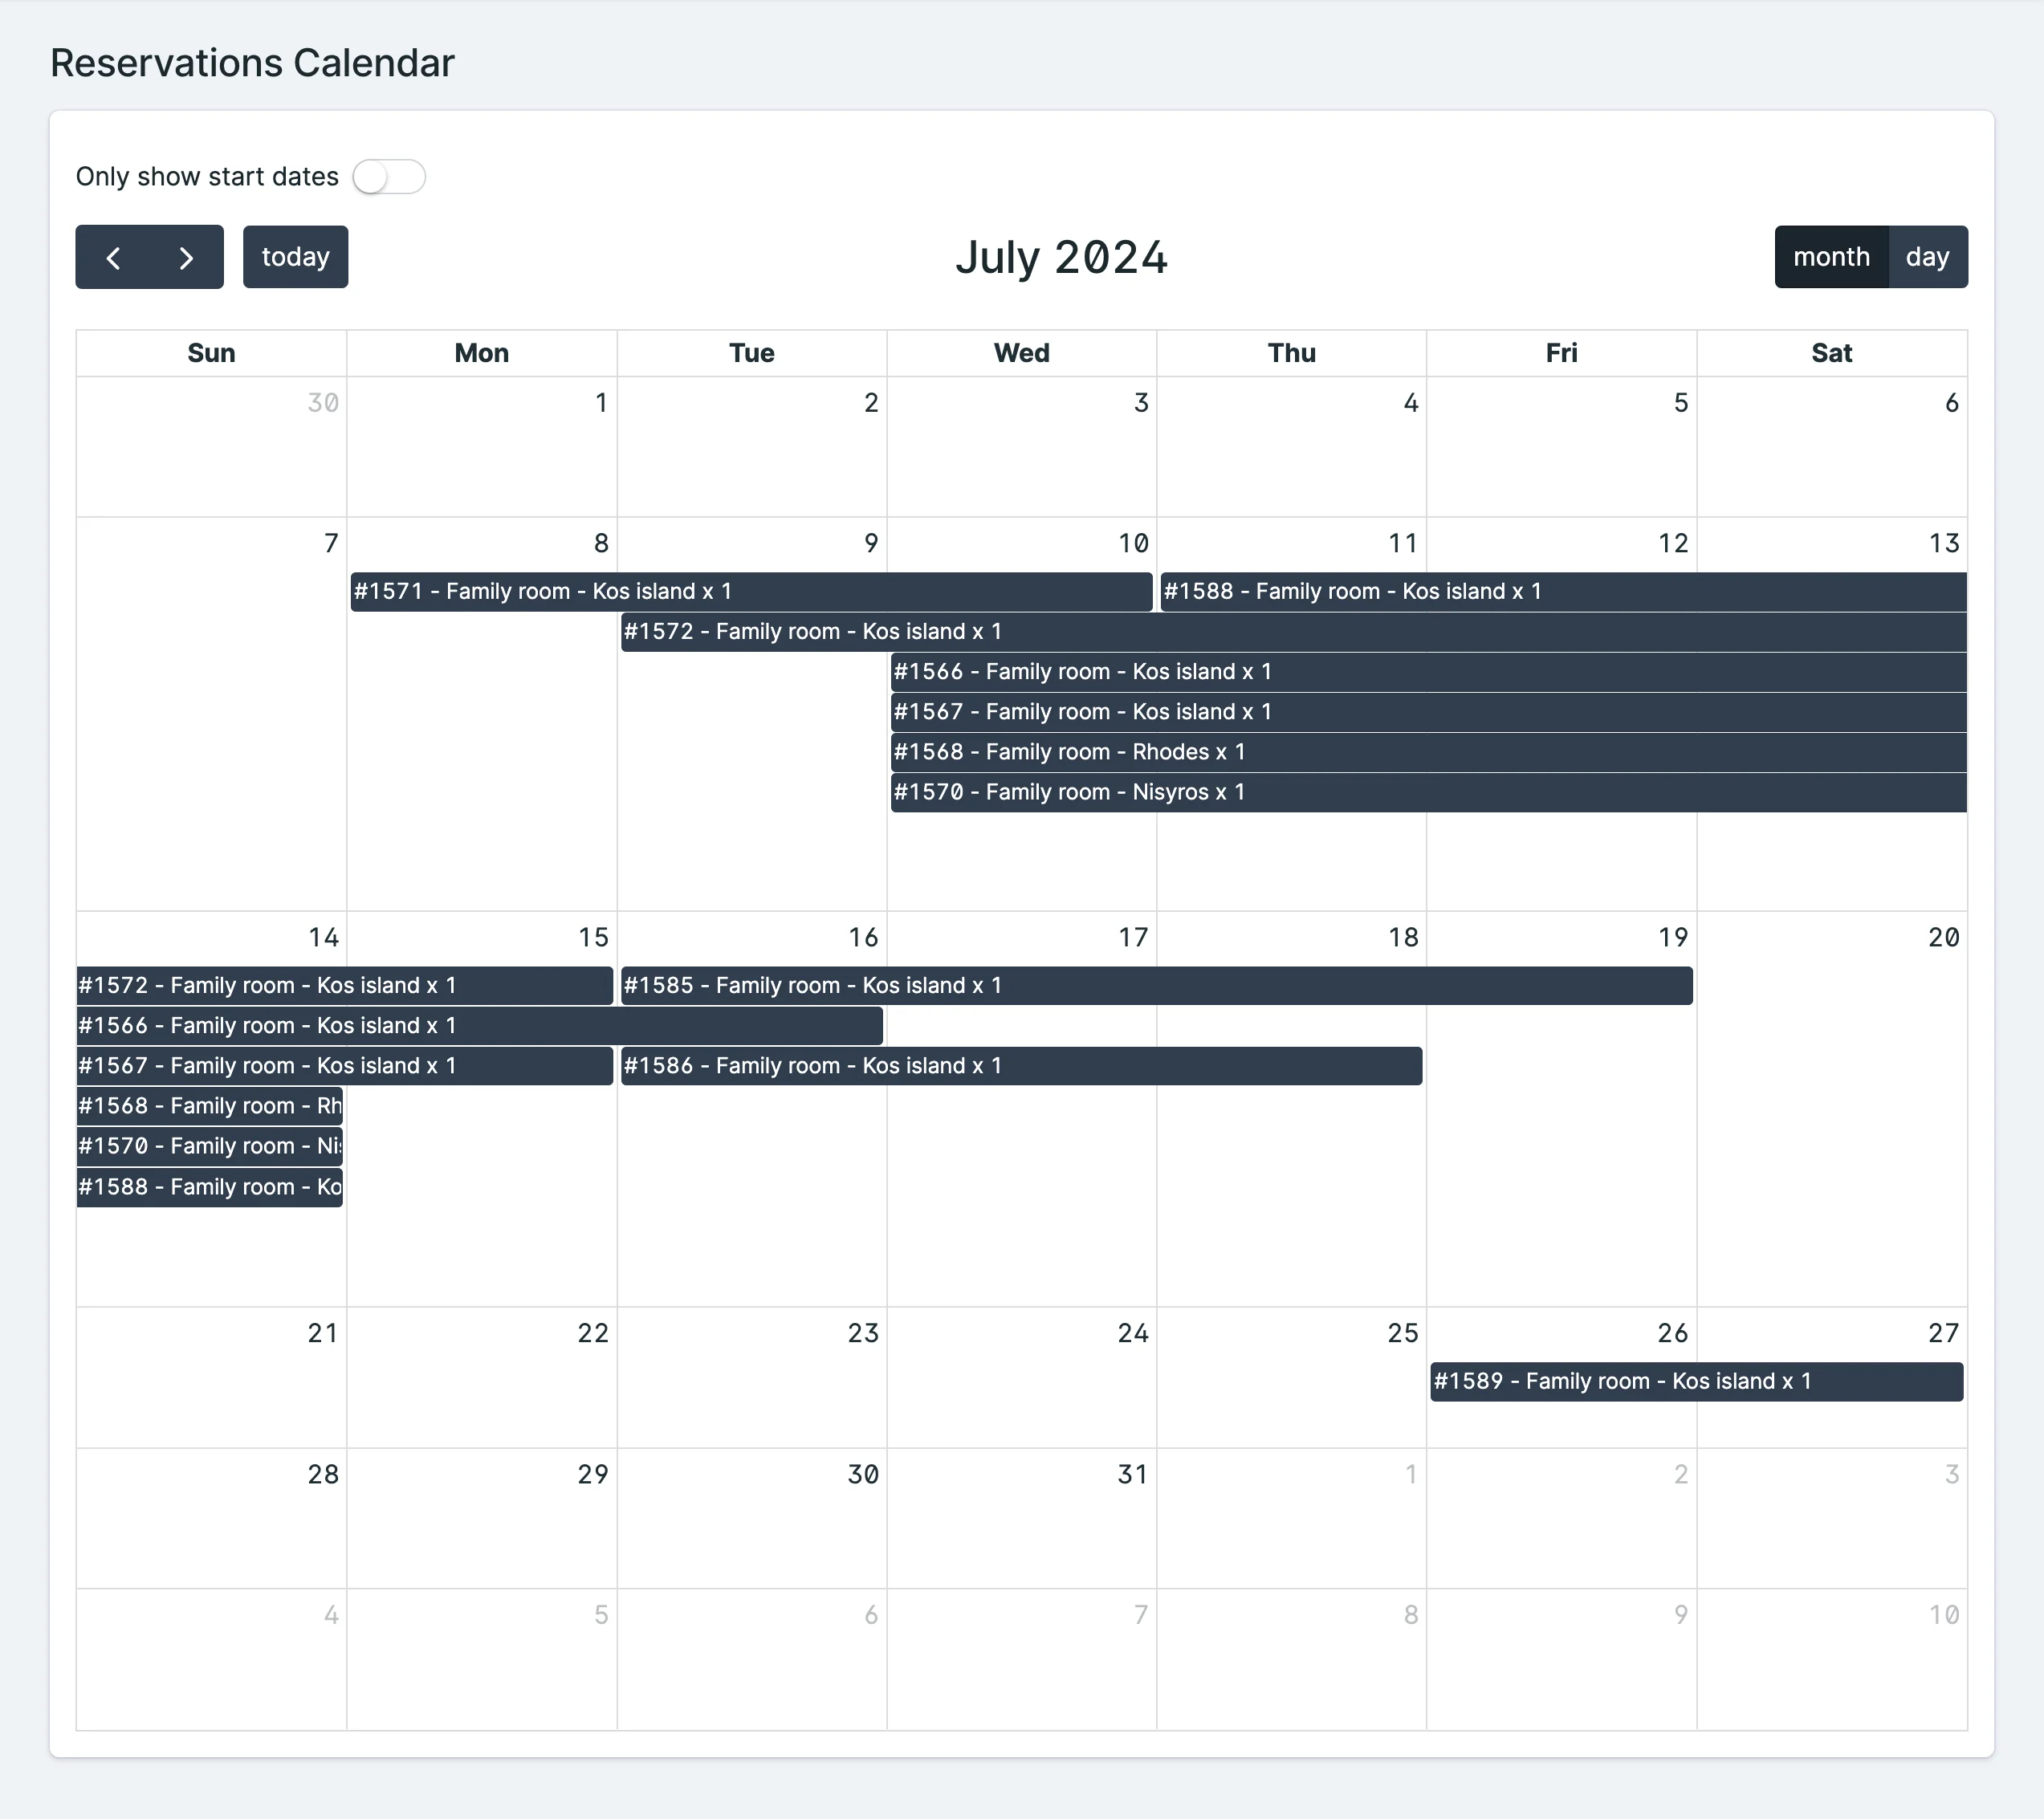Open reservation #1586 Family room Kos island
This screenshot has width=2044, height=1819.
[x=1000, y=1065]
